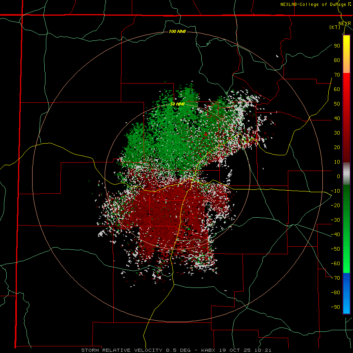Image resolution: width=353 pixels, height=353 pixels.
Task: Click the -30 value on the velocity scale
Action: coord(335,220)
